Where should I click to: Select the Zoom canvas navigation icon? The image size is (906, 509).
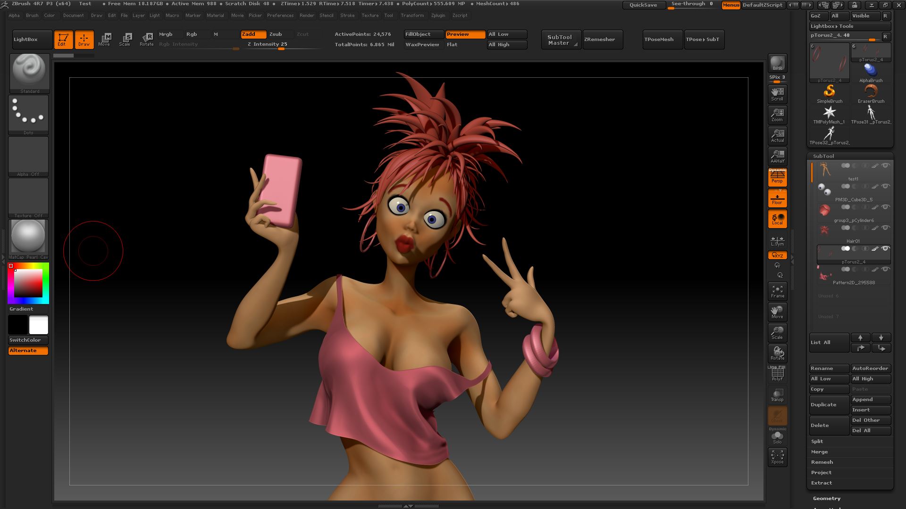pos(777,115)
